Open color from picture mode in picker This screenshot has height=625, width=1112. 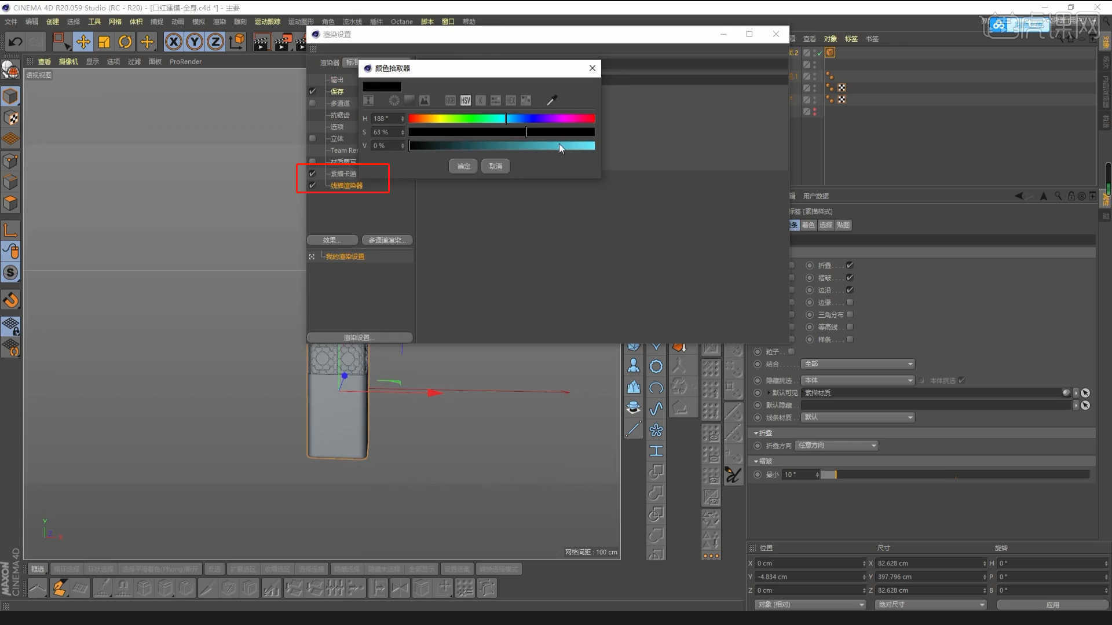[x=425, y=101]
